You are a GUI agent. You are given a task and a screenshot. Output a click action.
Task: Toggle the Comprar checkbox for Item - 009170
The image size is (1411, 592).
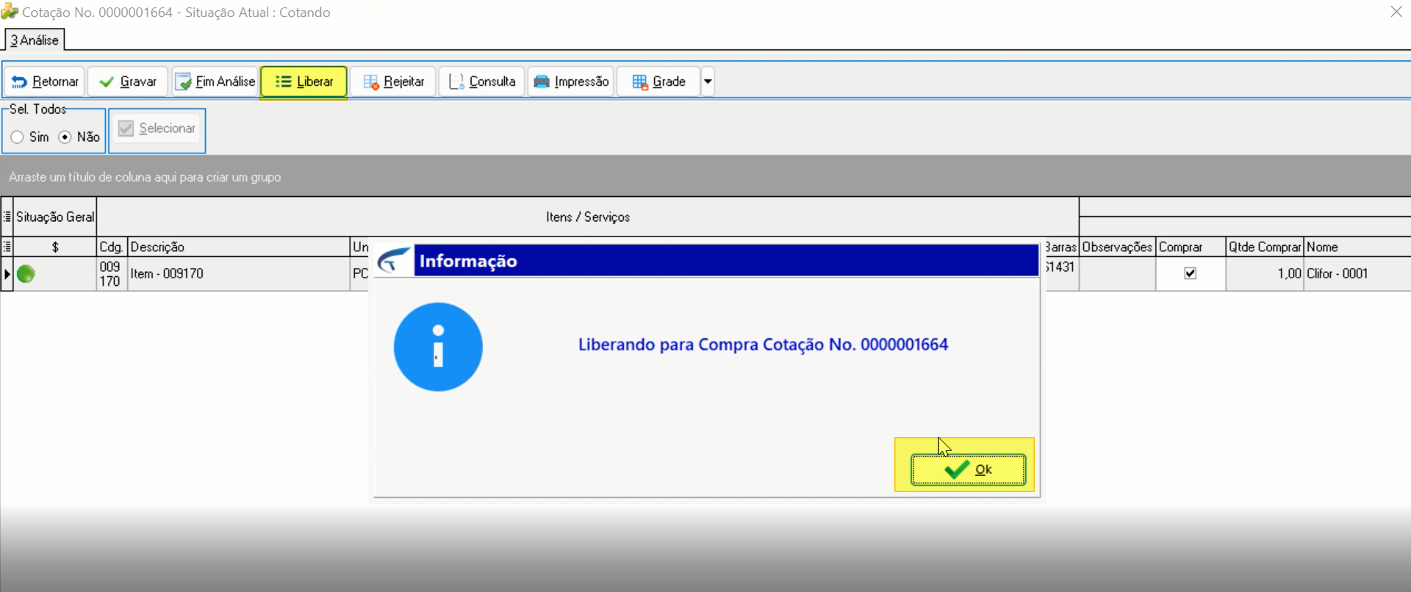(1191, 273)
